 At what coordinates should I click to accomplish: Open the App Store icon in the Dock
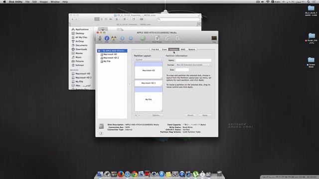coord(161,174)
